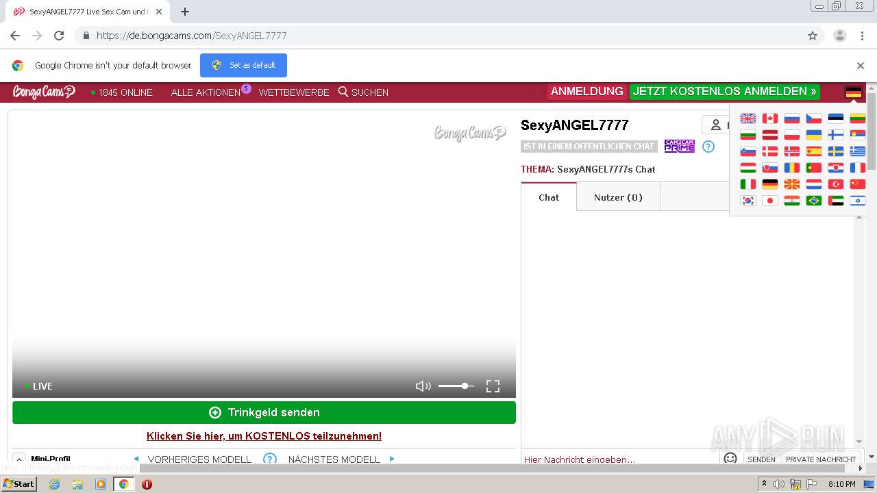Viewport: 877px width, 493px height.
Task: Focus the chat message input field
Action: point(621,459)
